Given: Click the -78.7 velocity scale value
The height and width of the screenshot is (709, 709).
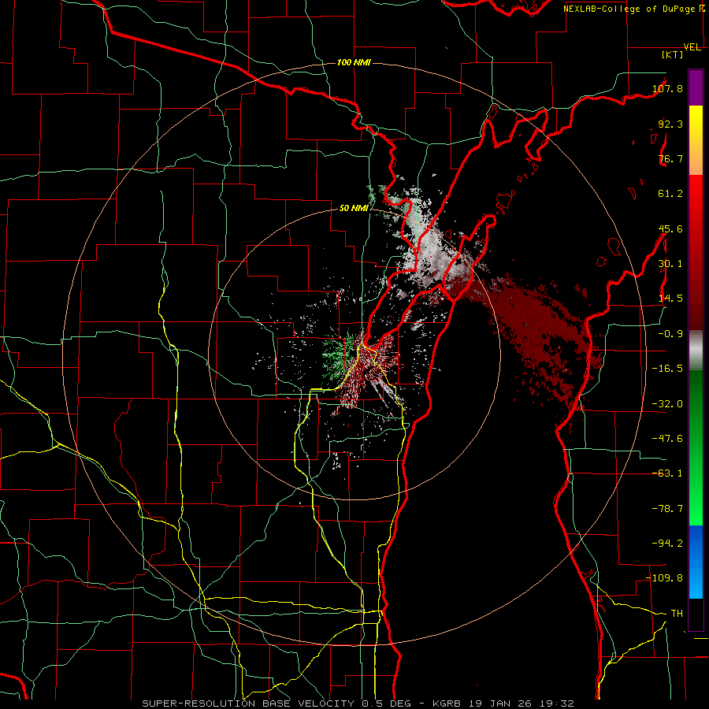Looking at the screenshot, I should pos(667,509).
